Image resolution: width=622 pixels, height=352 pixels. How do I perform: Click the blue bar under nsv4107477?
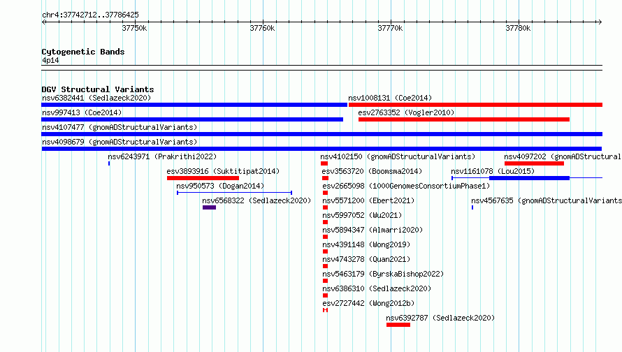click(322, 134)
